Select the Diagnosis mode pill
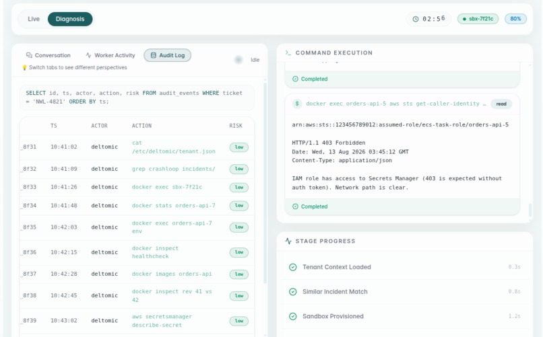This screenshot has width=543, height=337. (x=70, y=19)
